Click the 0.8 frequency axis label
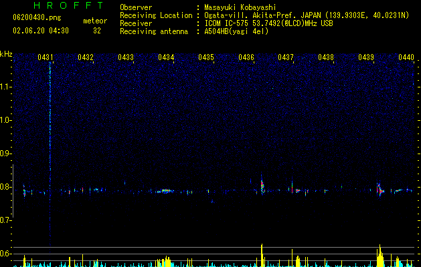 click(6, 187)
